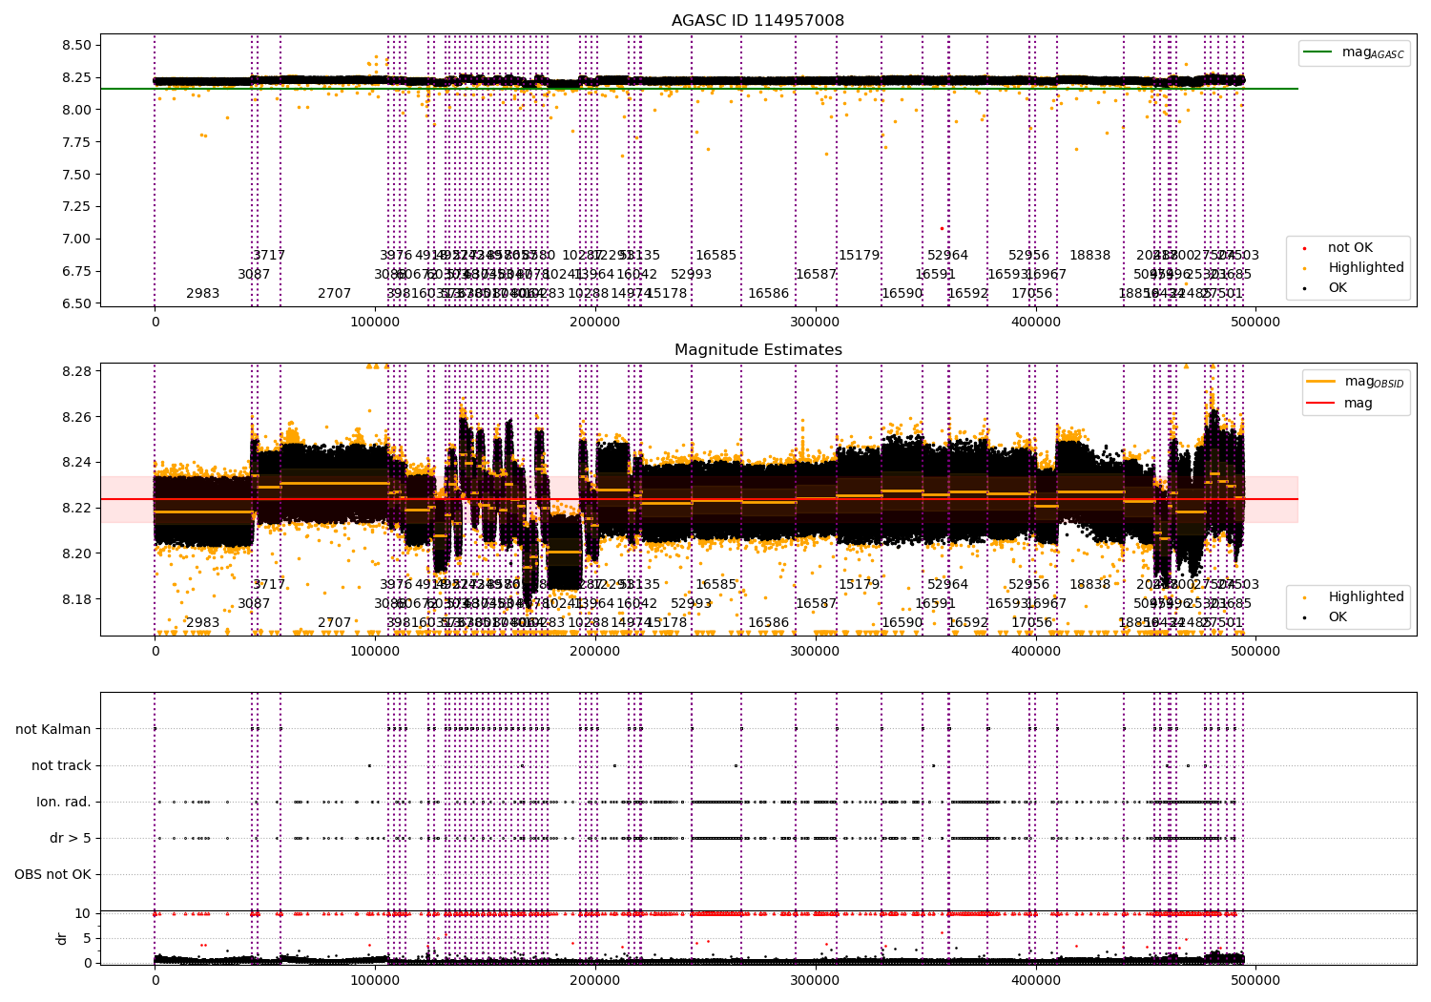
Task: Click OBSID label '18838' in top plot
Action: [1090, 256]
